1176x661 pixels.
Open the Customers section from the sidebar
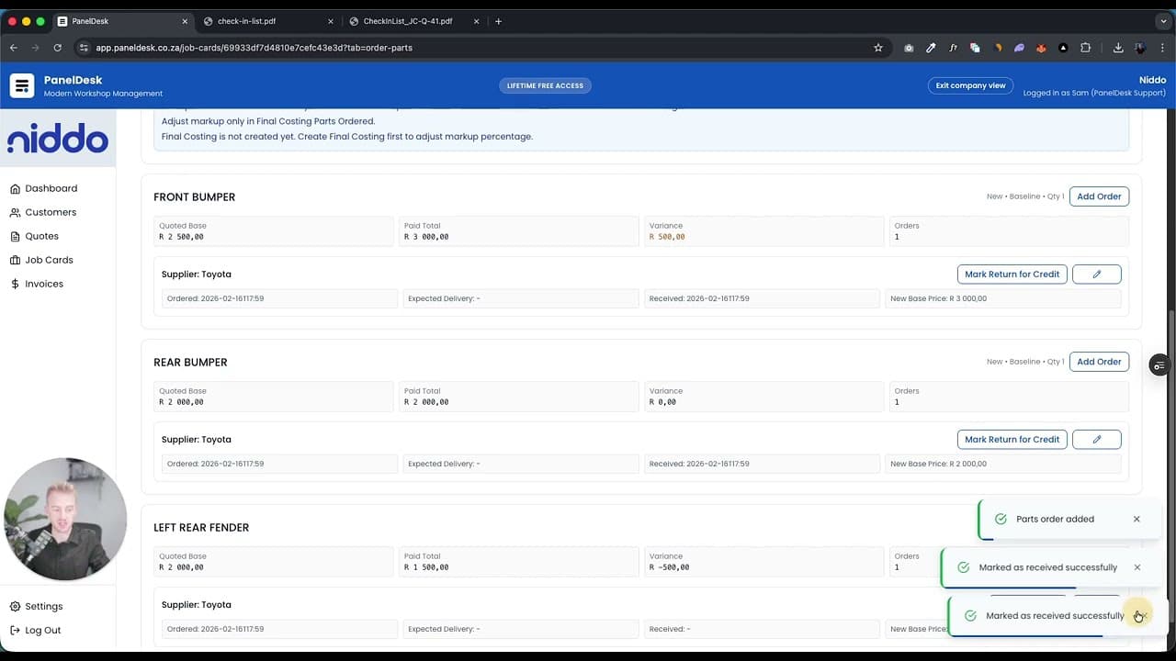coord(15,212)
